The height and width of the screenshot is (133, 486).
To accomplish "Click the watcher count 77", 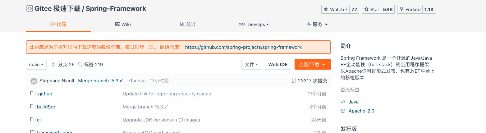I will pos(354,10).
